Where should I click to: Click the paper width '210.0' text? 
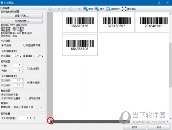click(x=15, y=28)
